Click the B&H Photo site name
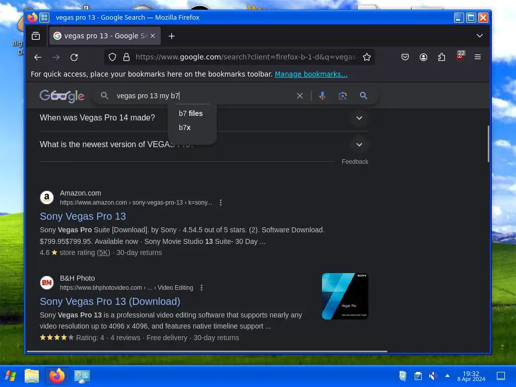Image resolution: width=516 pixels, height=387 pixels. (77, 278)
